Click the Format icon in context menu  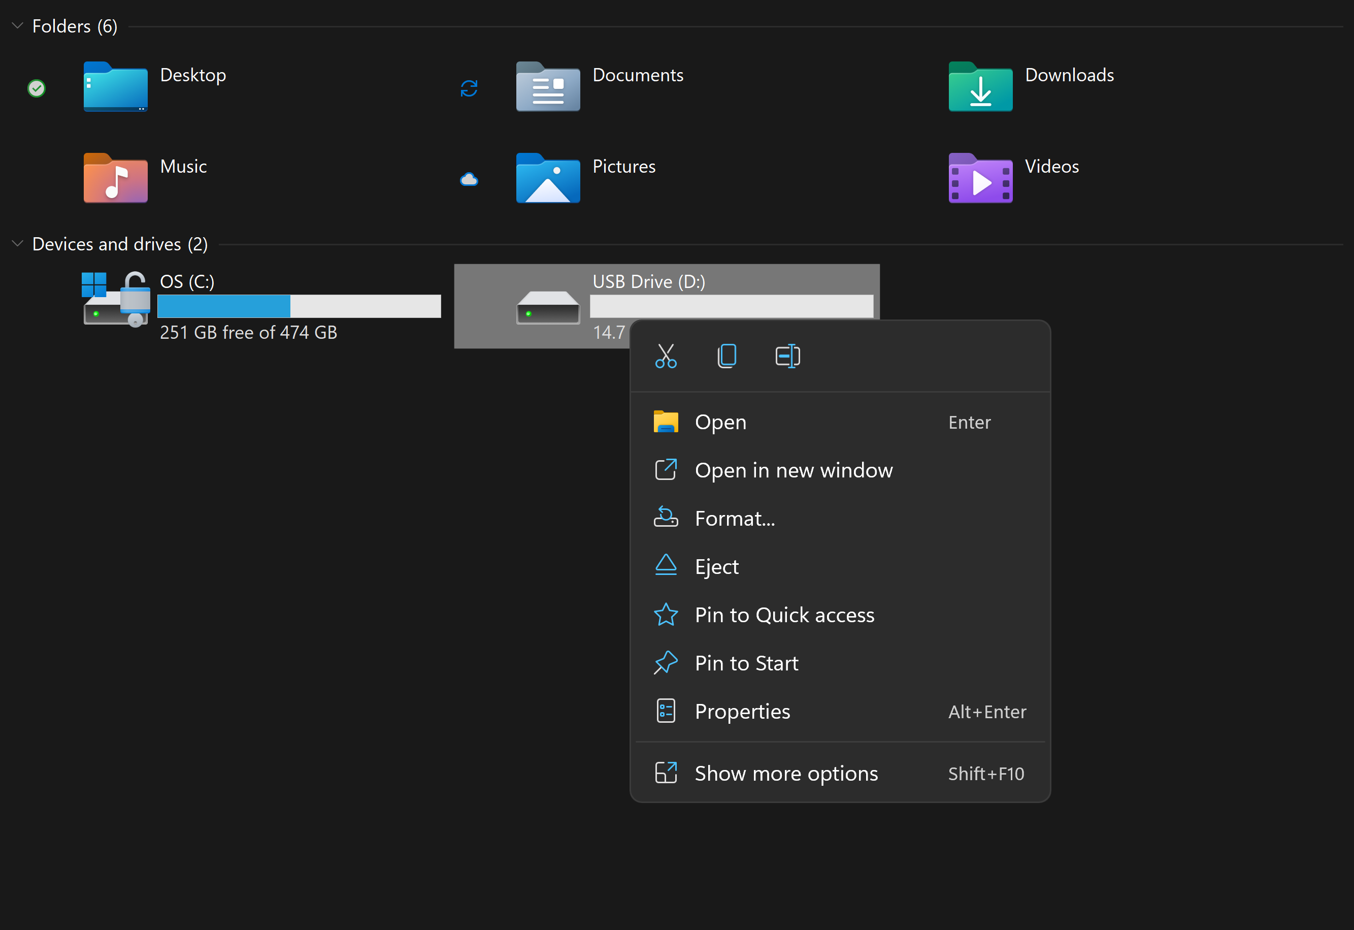coord(665,518)
